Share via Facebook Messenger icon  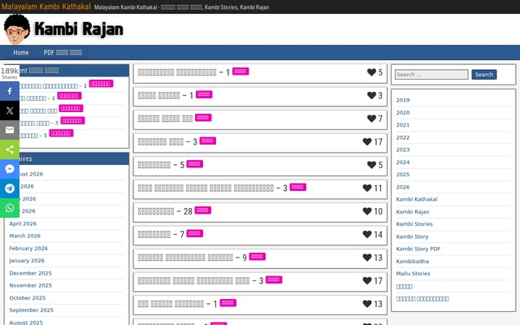pyautogui.click(x=10, y=169)
